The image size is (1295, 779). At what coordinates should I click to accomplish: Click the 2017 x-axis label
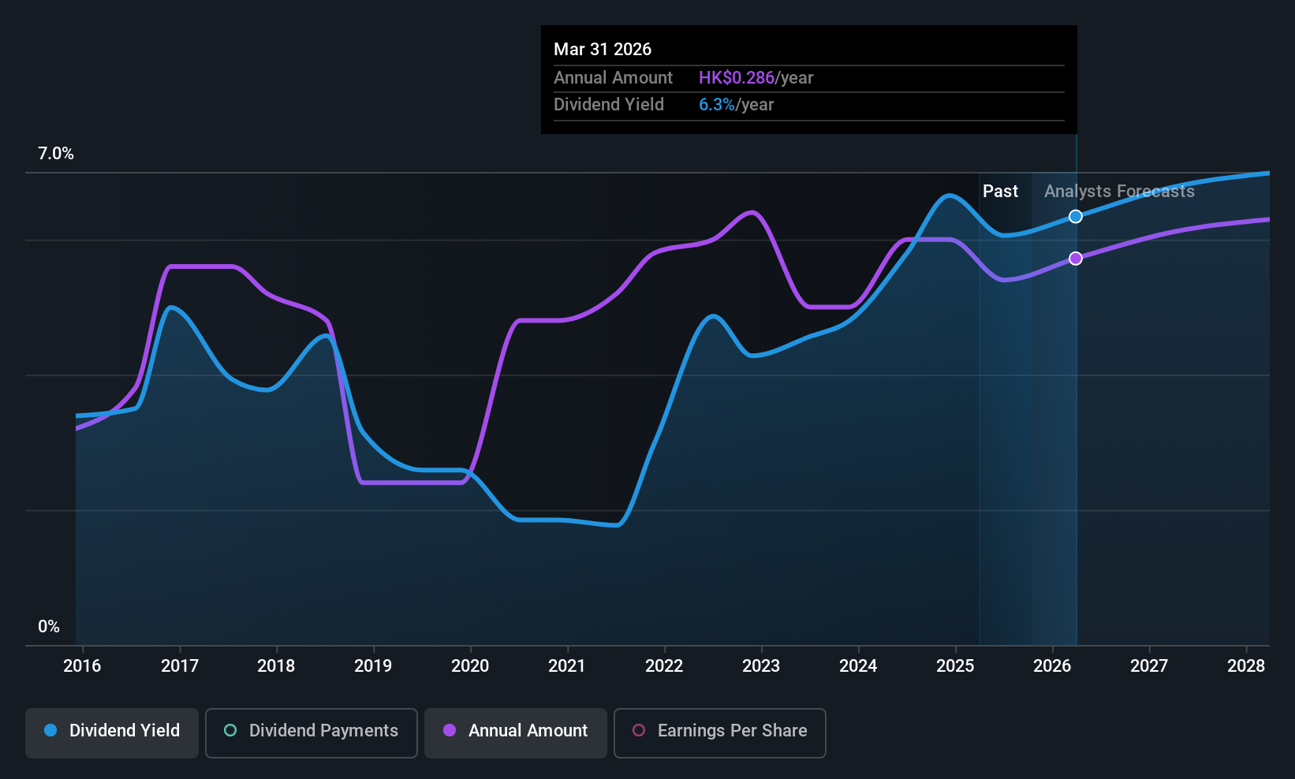180,666
